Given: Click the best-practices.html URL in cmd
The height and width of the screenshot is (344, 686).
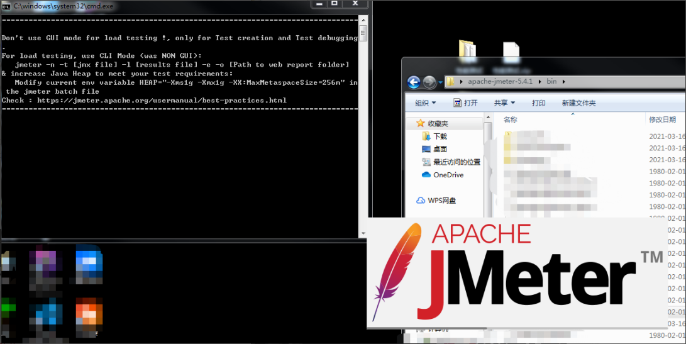Looking at the screenshot, I should click(162, 100).
